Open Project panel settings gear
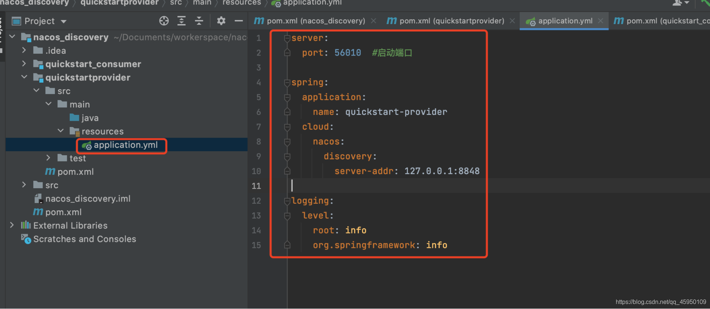 pyautogui.click(x=221, y=21)
